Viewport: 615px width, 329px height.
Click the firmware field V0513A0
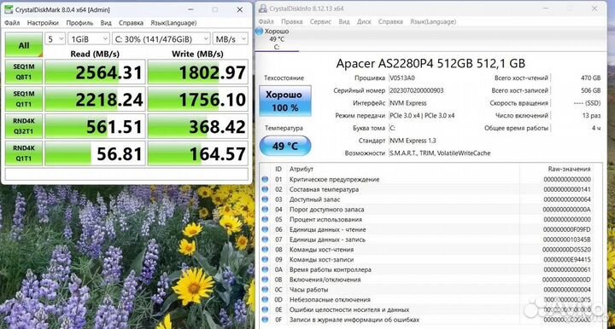tap(401, 78)
